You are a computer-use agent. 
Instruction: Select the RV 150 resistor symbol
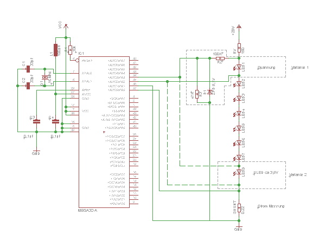pos(239,48)
